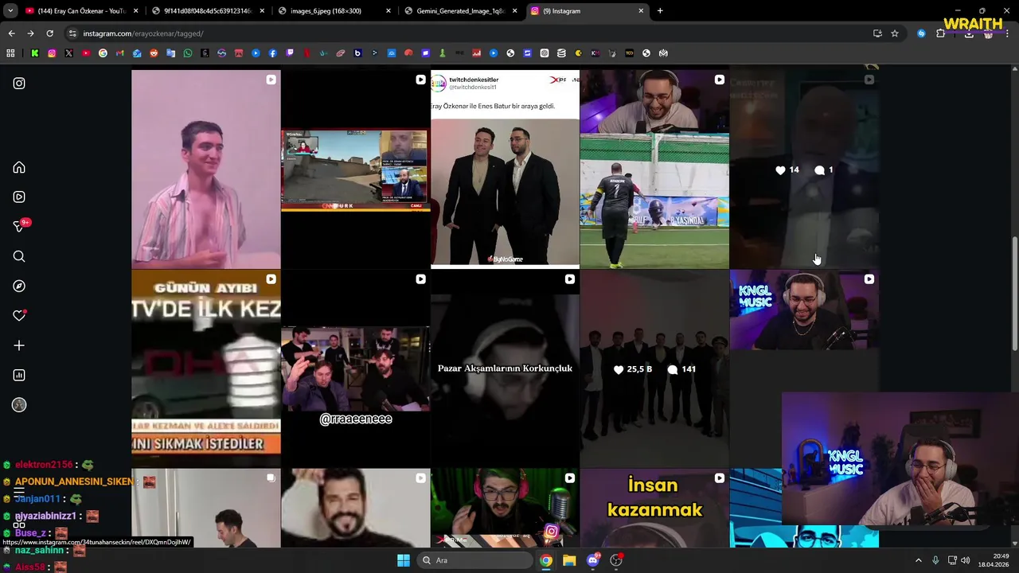Create new post with plus icon

(19, 345)
